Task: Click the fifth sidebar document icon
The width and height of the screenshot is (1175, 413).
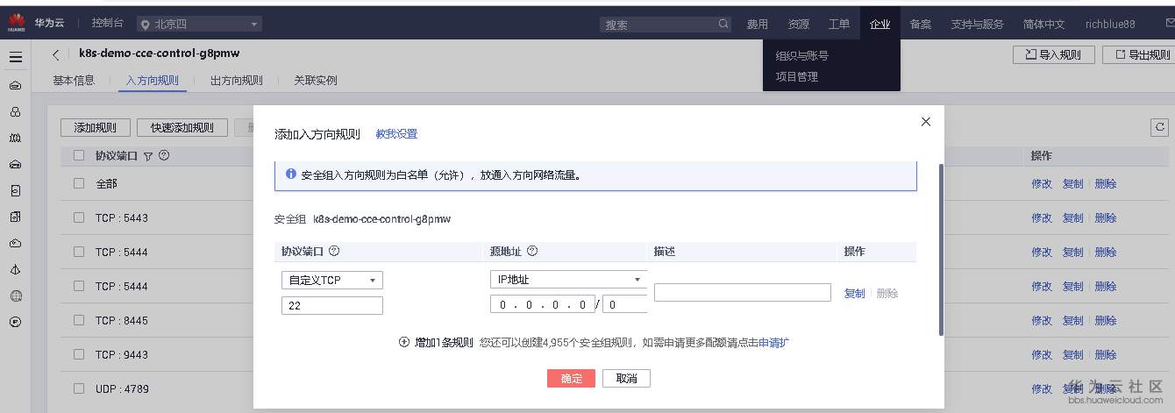Action: [x=16, y=190]
